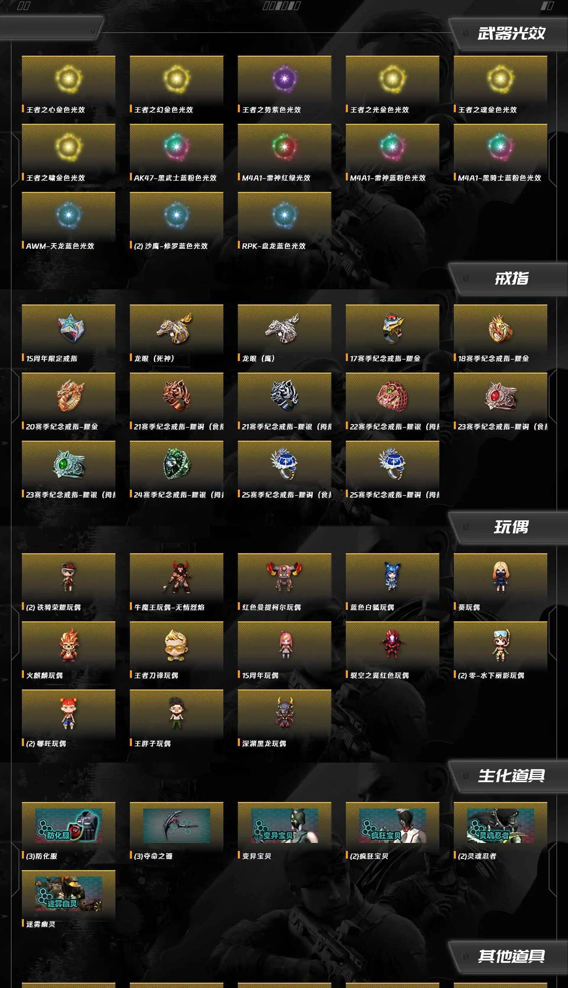The height and width of the screenshot is (988, 568).
Task: Click the 王者之心金色光效 label
Action: 55,110
